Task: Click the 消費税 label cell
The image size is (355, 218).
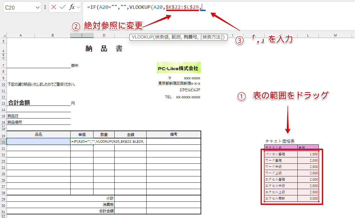Action: click(x=108, y=205)
